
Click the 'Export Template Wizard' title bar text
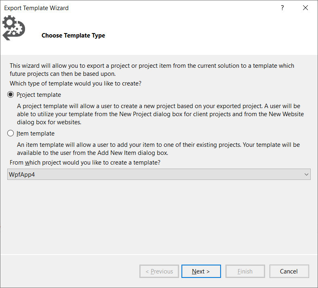[36, 8]
